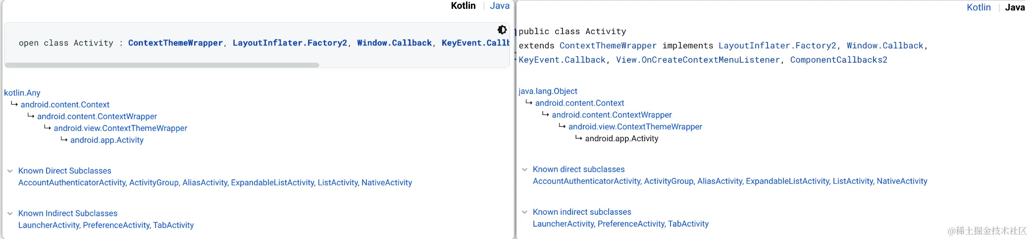Click android.app.Activity in Kotlin hierarchy
This screenshot has width=1030, height=239.
pos(107,140)
